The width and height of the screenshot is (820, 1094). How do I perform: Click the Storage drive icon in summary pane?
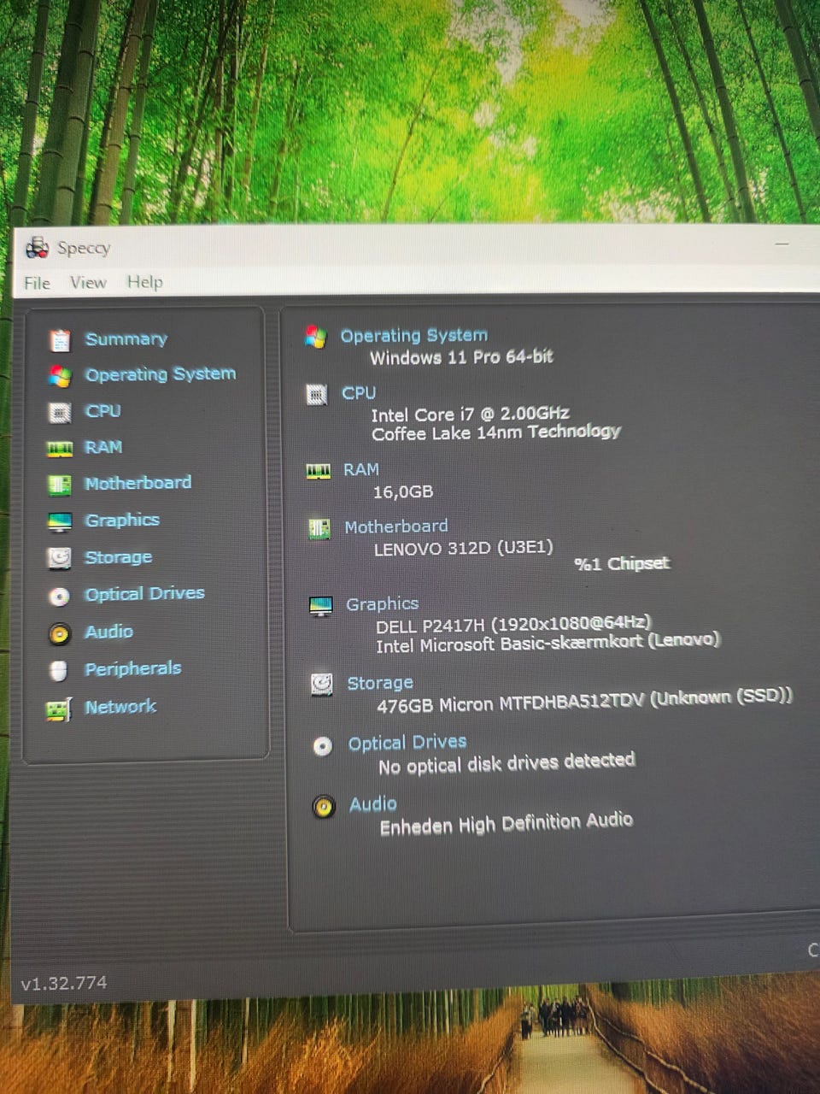pyautogui.click(x=322, y=684)
